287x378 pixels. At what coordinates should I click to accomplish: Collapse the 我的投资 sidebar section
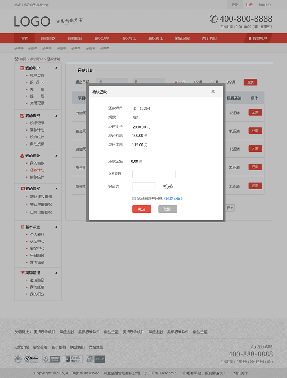pyautogui.click(x=56, y=115)
